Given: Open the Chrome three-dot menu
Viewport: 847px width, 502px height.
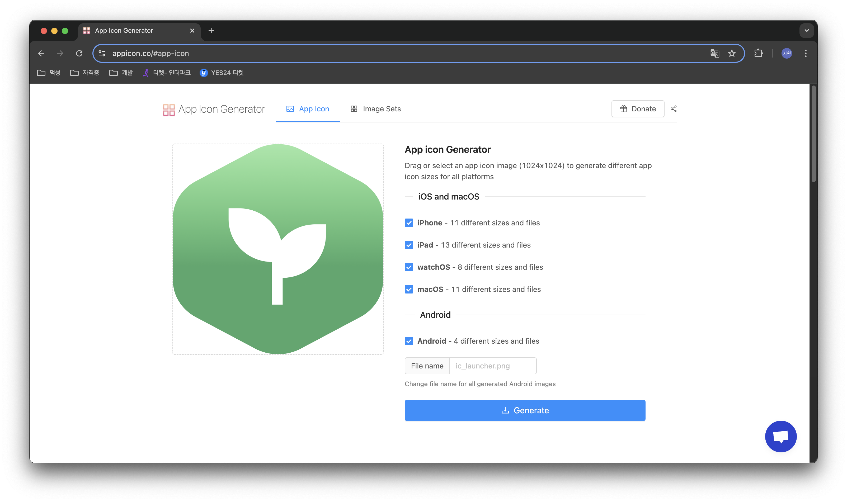Looking at the screenshot, I should tap(805, 53).
